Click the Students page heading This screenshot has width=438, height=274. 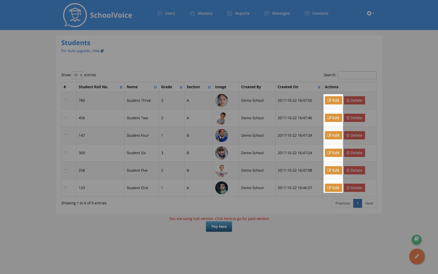click(76, 43)
